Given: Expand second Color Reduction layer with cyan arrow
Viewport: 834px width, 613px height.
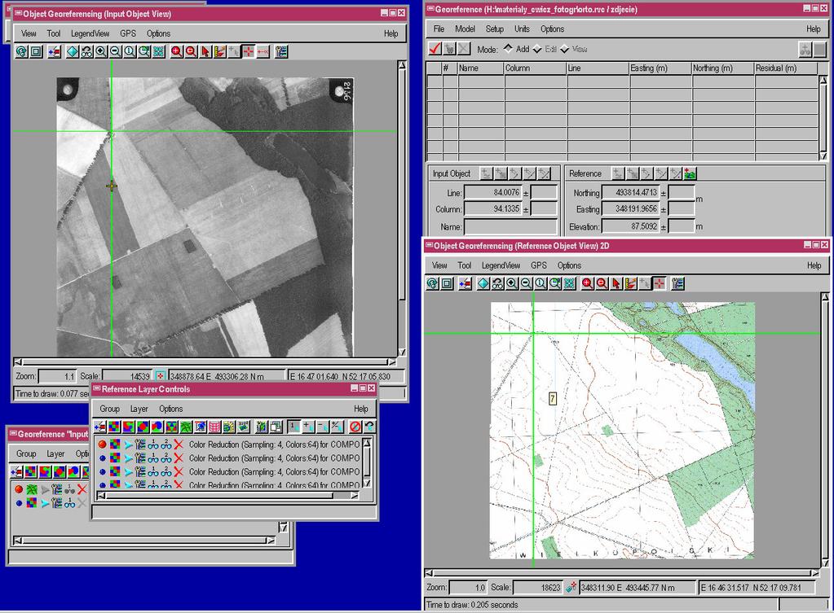Looking at the screenshot, I should [128, 458].
